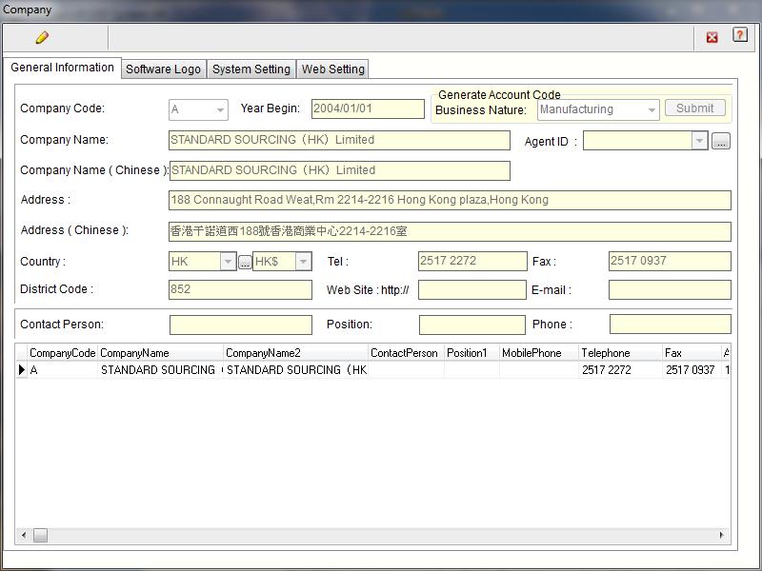Click the E-mail input field

coord(670,290)
